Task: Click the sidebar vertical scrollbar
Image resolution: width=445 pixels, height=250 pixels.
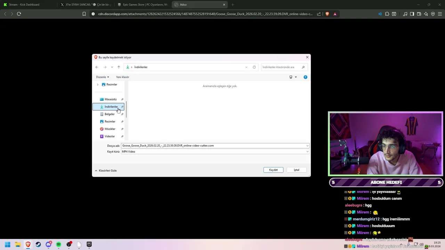Action: pos(126,109)
